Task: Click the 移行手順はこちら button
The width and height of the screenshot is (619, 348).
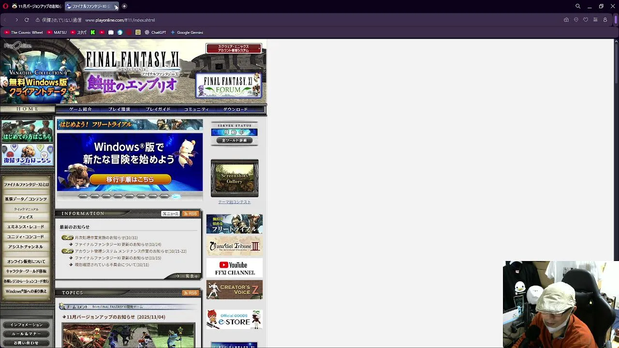Action: tap(130, 179)
